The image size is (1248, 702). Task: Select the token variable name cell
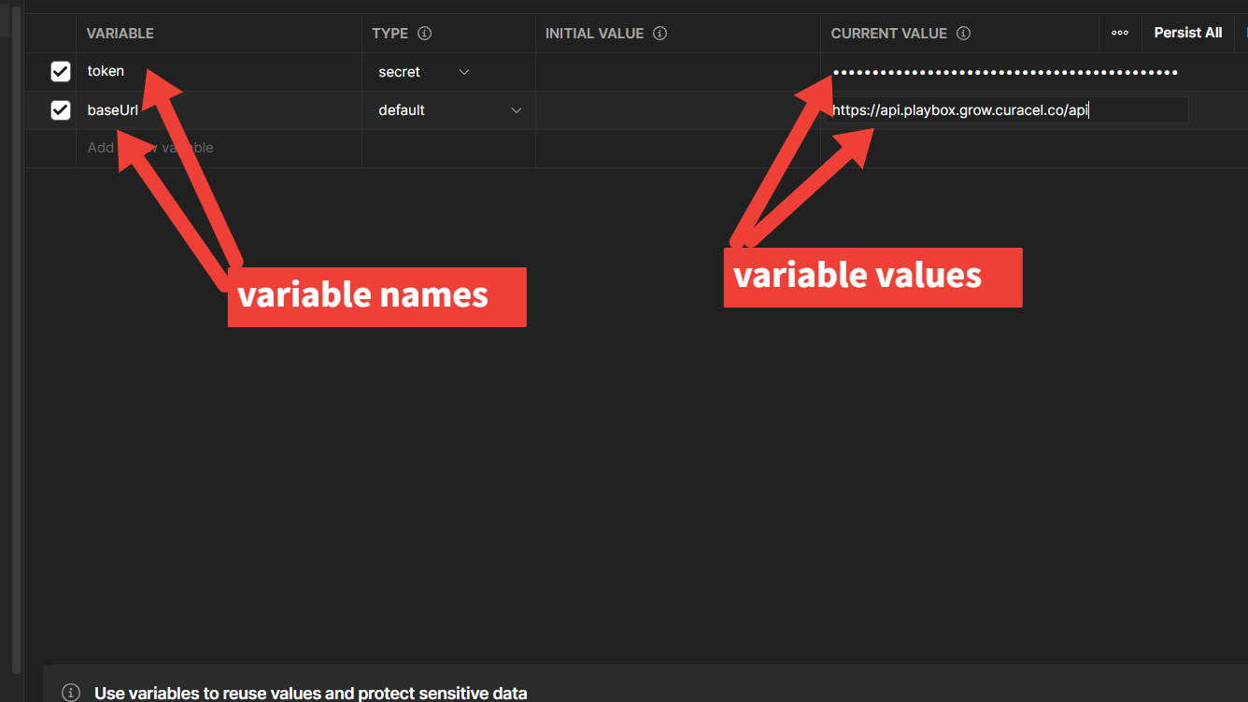click(x=219, y=72)
